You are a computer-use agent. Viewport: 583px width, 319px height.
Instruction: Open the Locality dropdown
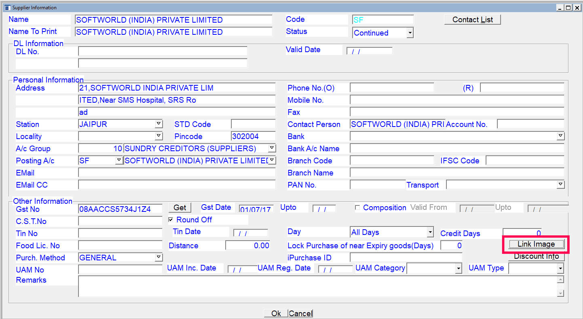point(159,136)
